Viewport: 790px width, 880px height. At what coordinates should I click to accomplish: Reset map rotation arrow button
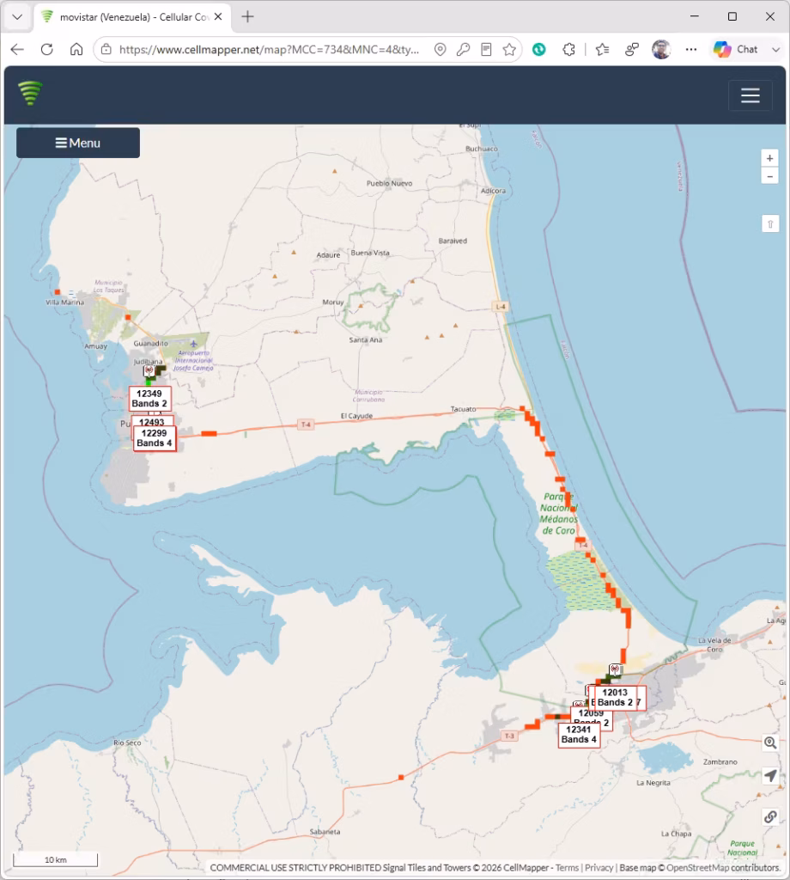[770, 224]
